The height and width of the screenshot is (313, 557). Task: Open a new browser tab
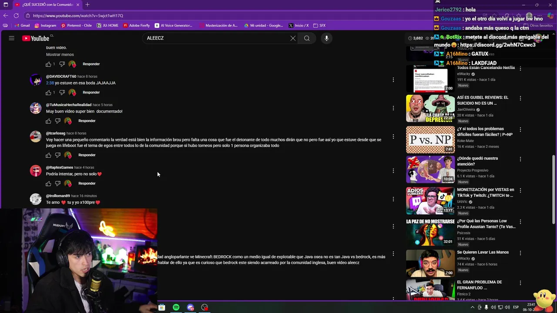pos(87,5)
